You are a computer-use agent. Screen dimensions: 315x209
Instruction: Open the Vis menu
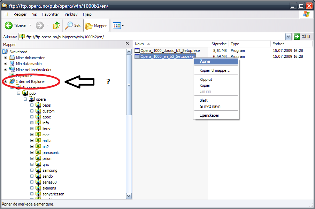(x=34, y=14)
